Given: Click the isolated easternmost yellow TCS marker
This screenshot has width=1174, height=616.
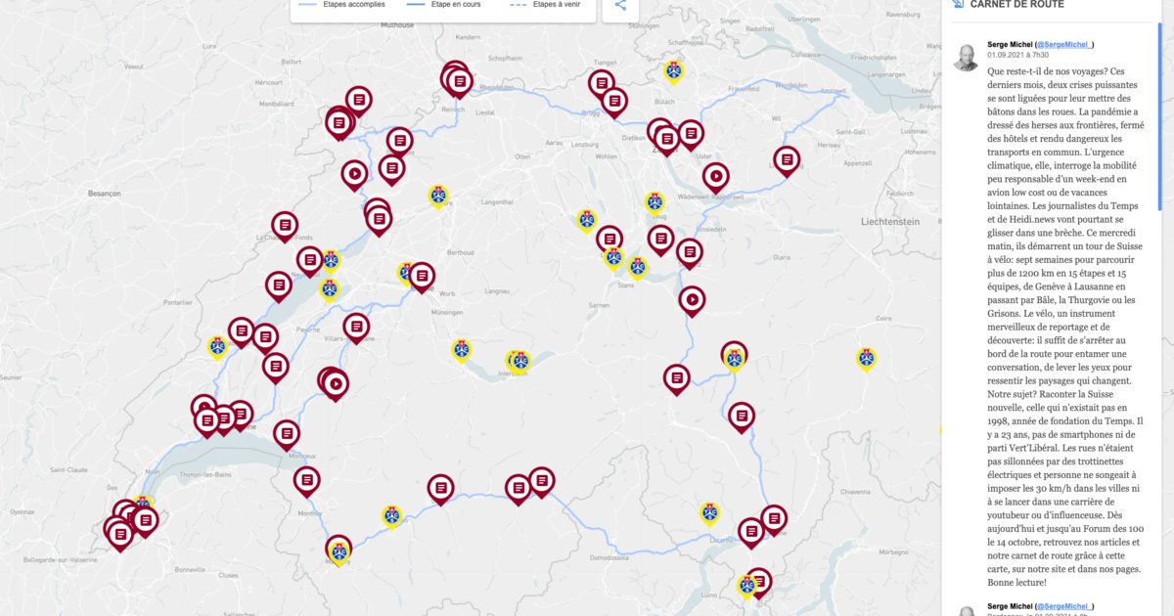Looking at the screenshot, I should coord(866,358).
